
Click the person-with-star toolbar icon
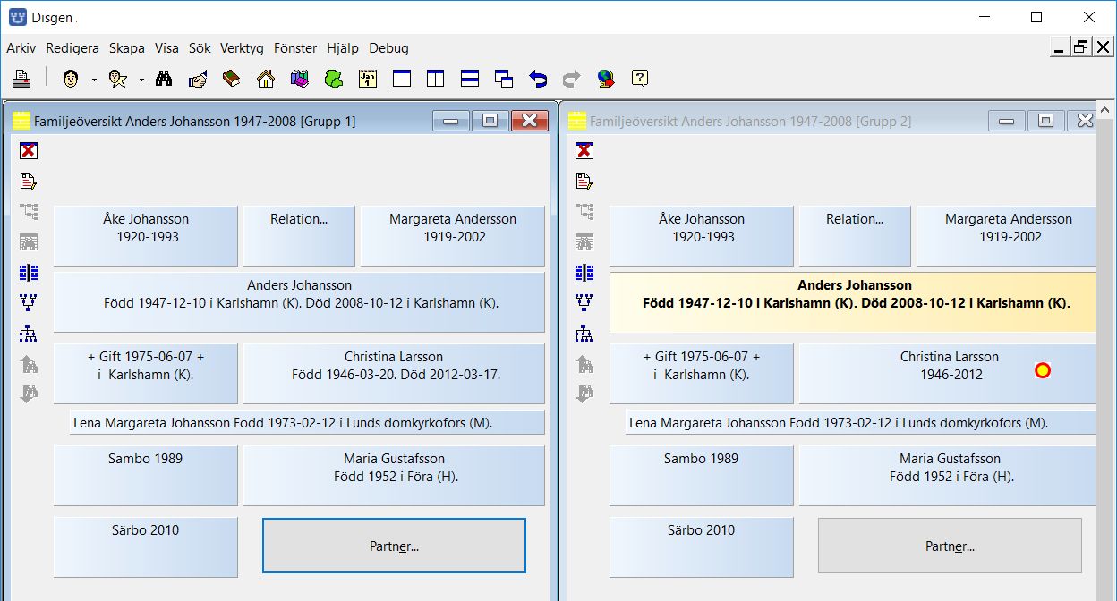point(118,79)
